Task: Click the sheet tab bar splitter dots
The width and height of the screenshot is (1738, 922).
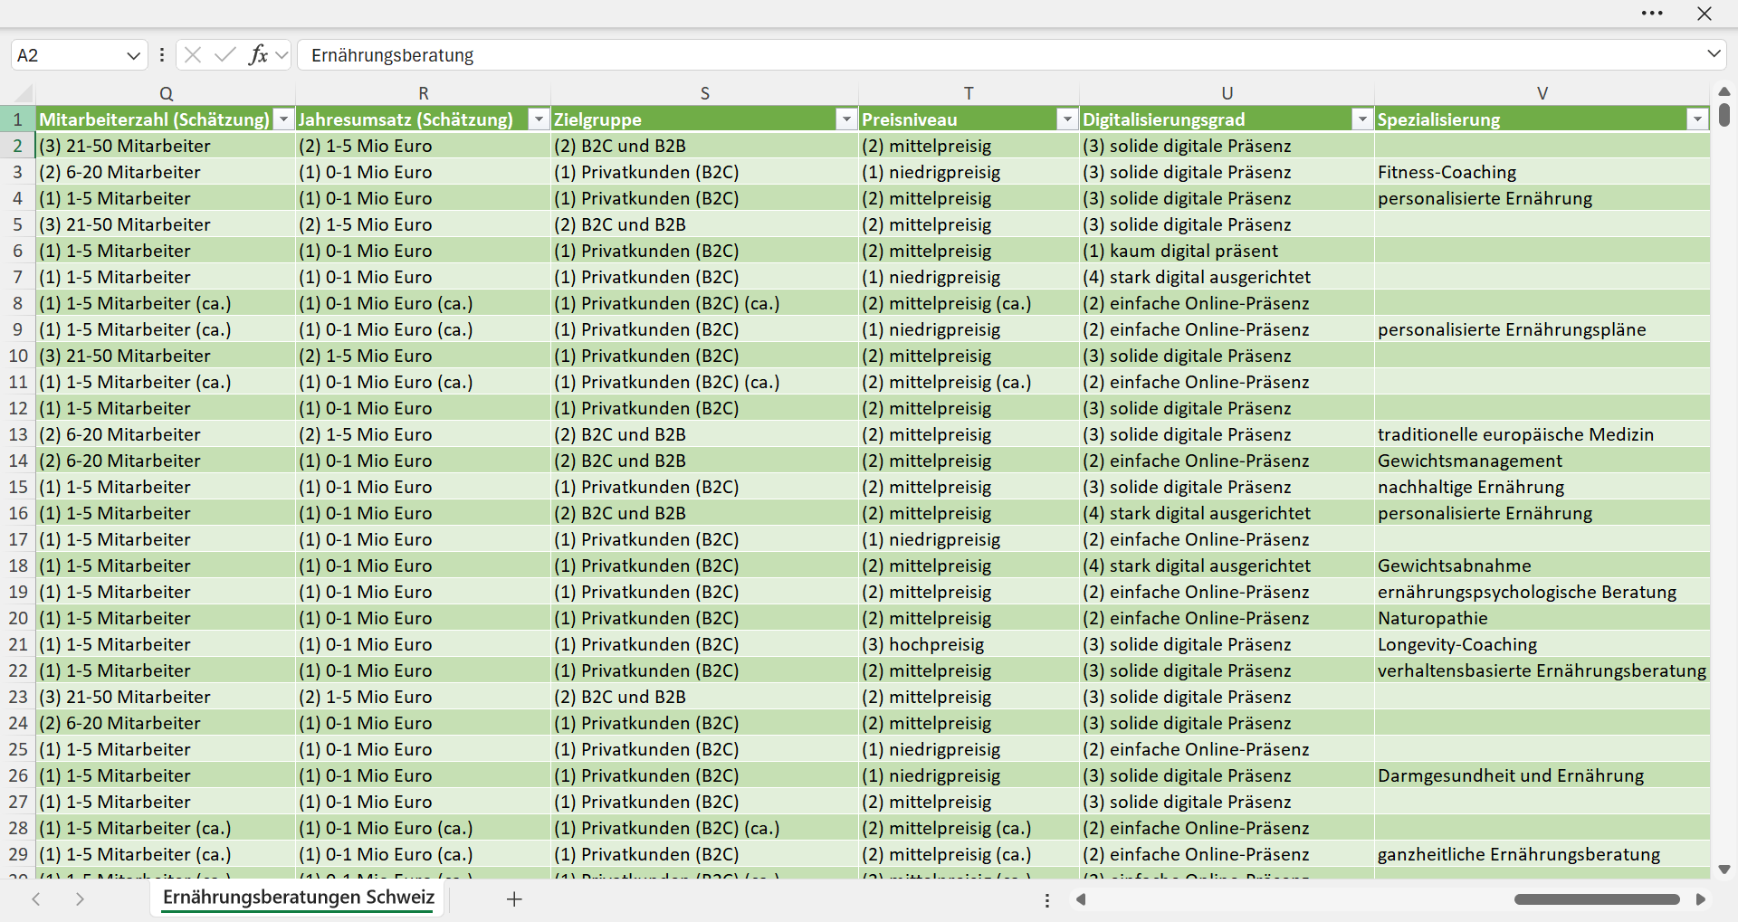Action: 1047,900
